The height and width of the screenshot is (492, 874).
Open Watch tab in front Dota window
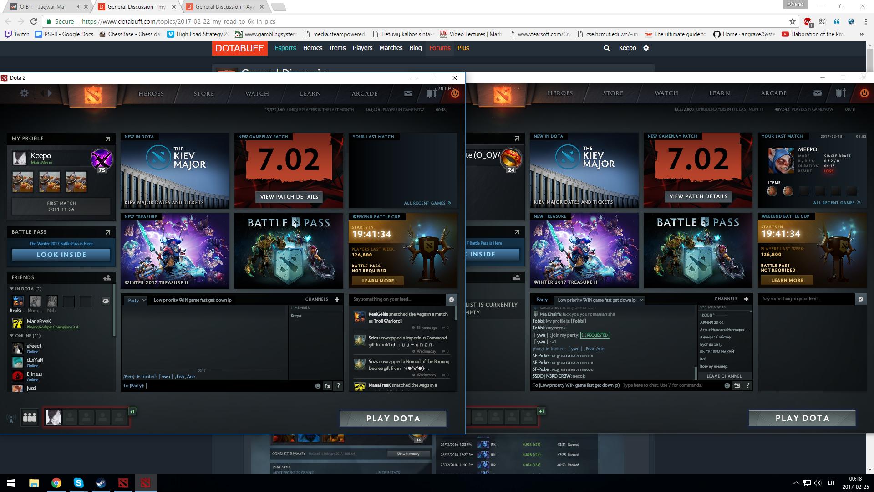(257, 93)
